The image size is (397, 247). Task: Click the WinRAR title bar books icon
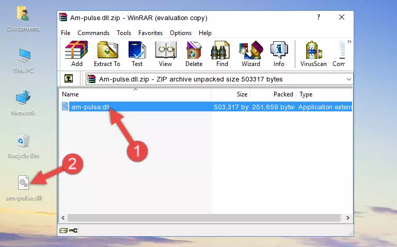coord(63,17)
